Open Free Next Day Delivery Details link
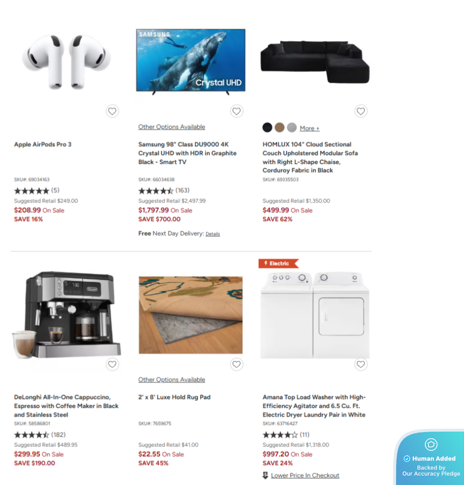 pos(213,234)
